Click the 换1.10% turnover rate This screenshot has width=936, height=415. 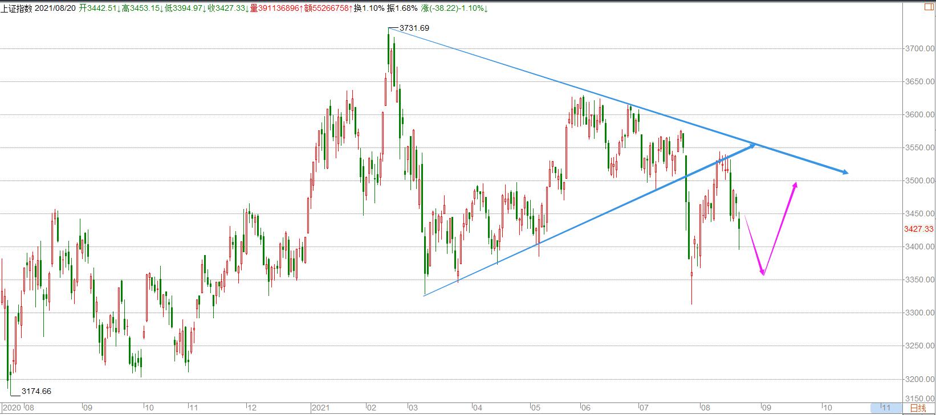click(369, 8)
